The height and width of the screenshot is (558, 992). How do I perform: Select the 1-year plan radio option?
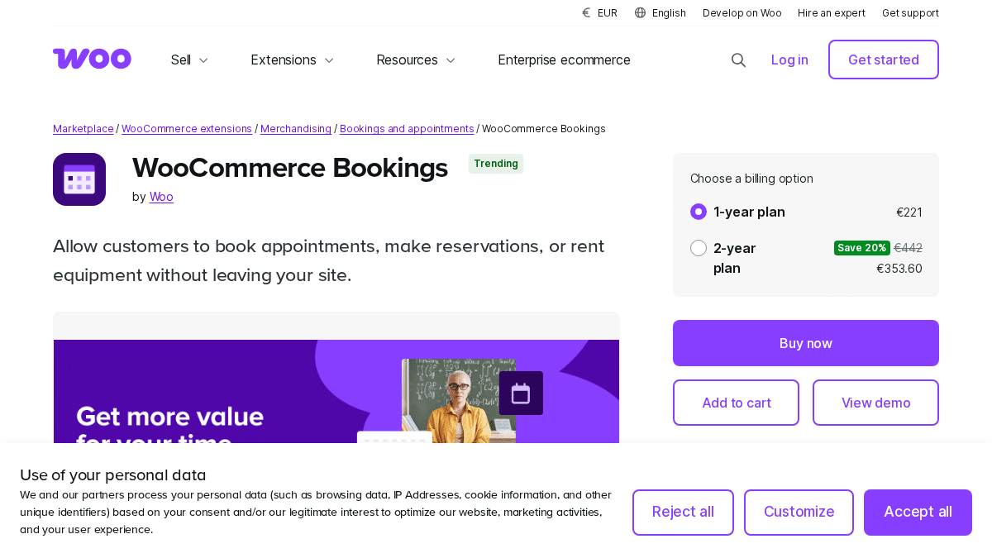[x=699, y=212]
